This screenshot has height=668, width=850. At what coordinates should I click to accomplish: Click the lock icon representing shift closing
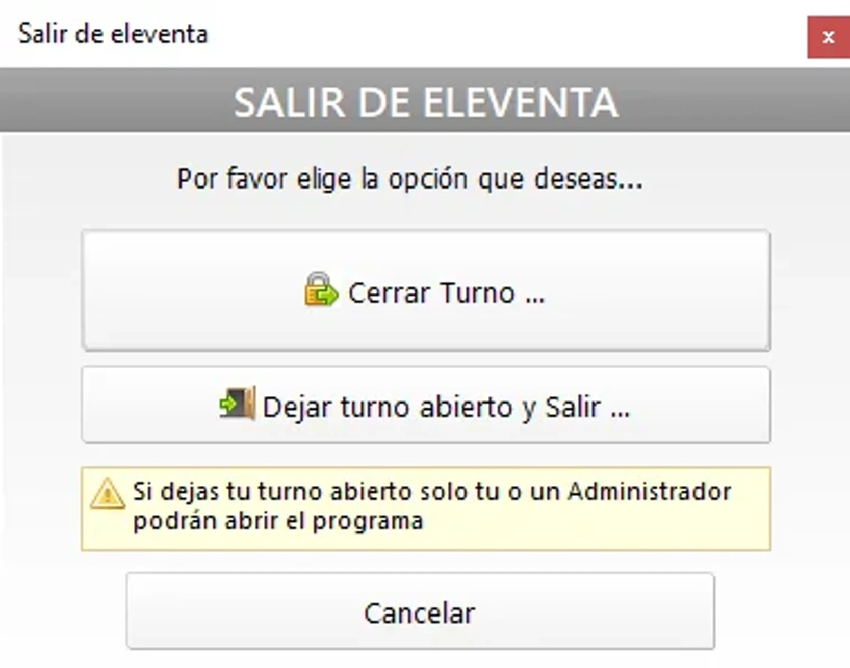319,292
